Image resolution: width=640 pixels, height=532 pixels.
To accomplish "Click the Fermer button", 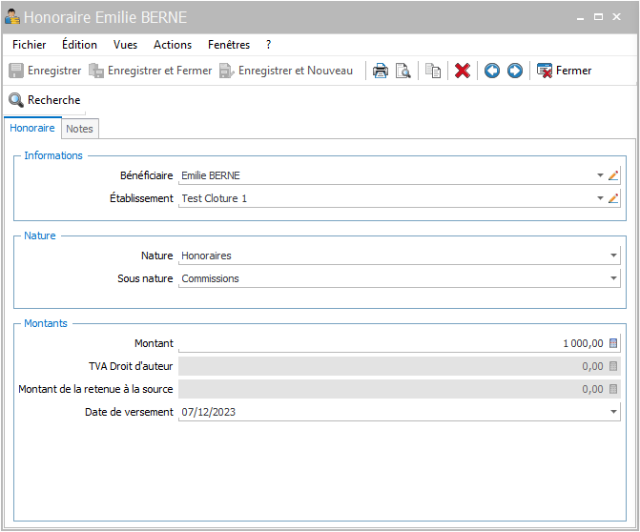I will point(564,71).
